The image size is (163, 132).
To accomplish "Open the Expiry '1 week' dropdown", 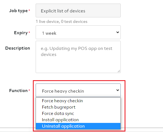I will (x=78, y=32).
